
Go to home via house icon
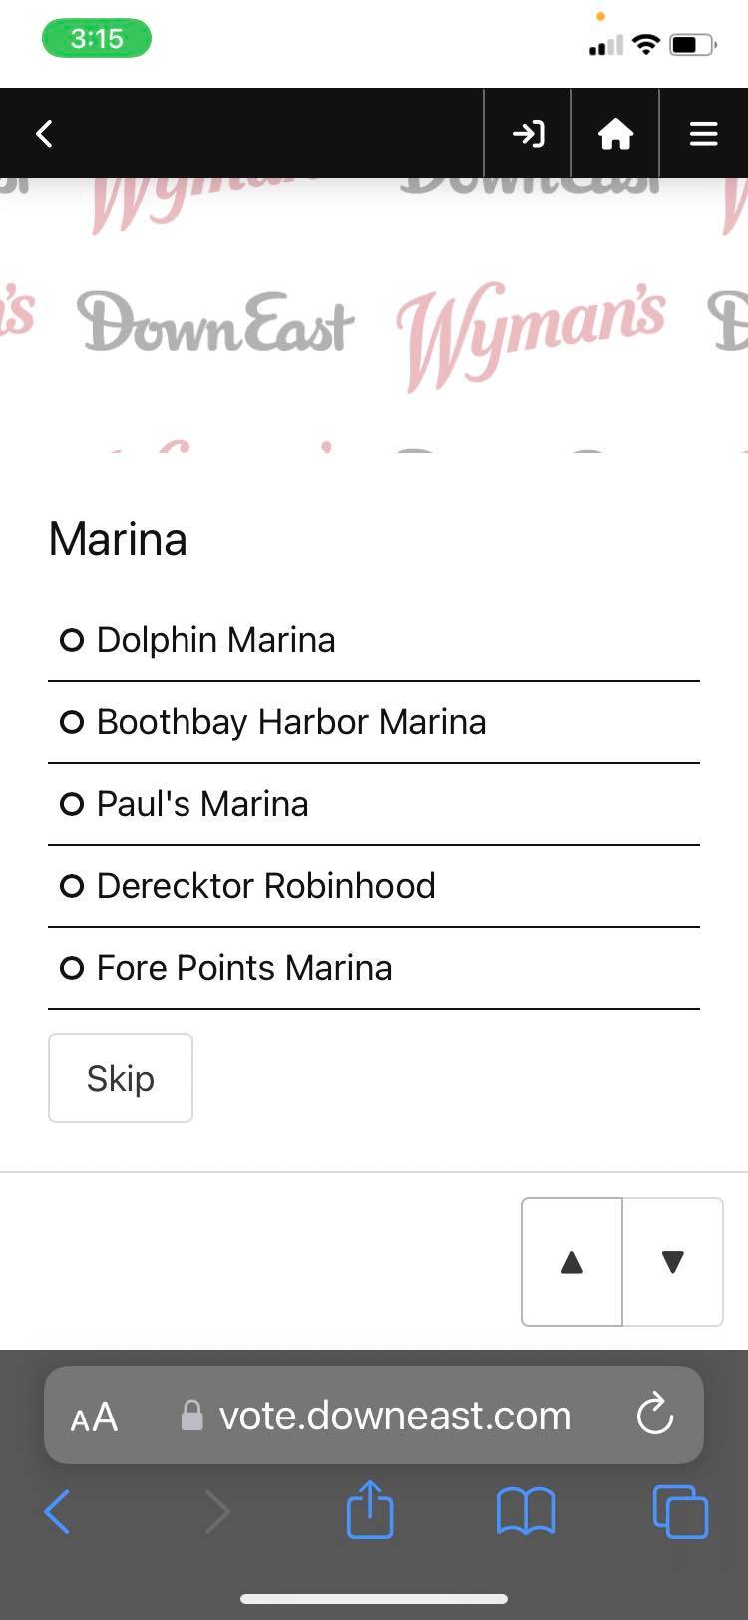[x=615, y=133]
